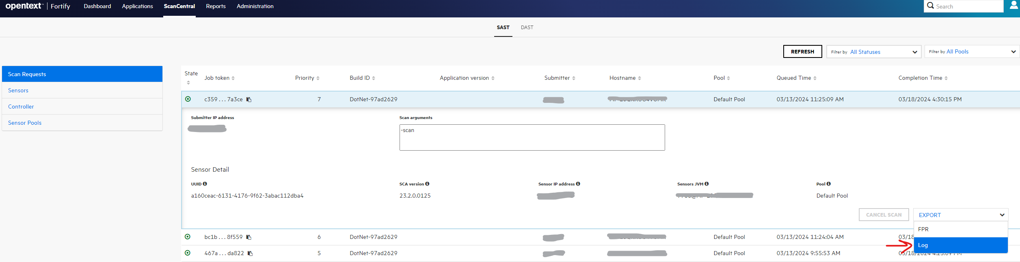Switch to the DAST tab
1020x262 pixels.
tap(527, 28)
